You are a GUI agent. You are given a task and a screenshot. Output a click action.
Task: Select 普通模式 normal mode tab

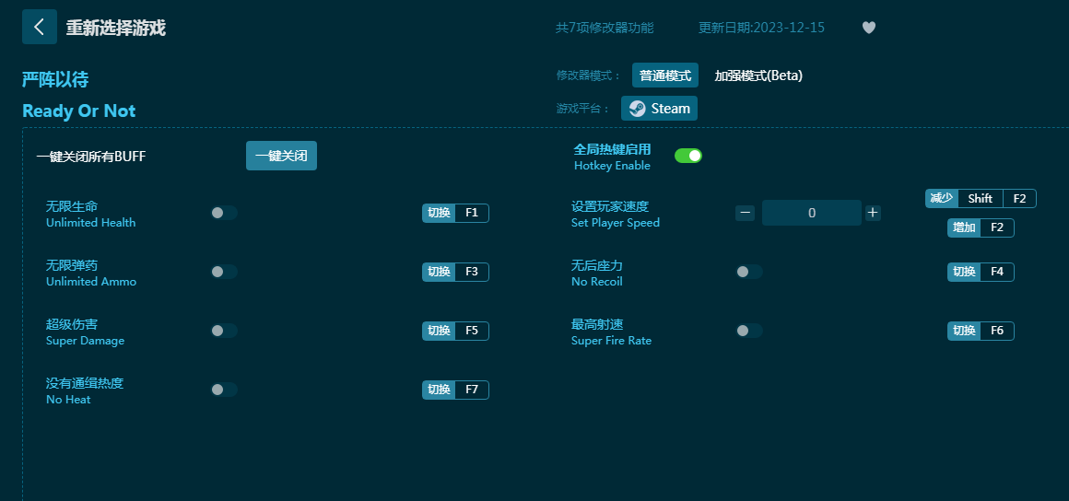pos(665,75)
